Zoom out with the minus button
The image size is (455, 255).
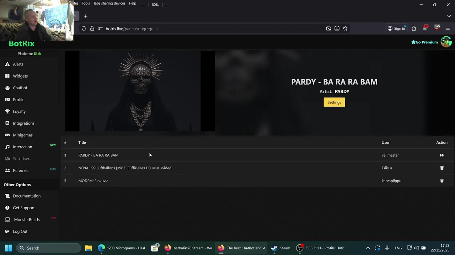(x=143, y=5)
